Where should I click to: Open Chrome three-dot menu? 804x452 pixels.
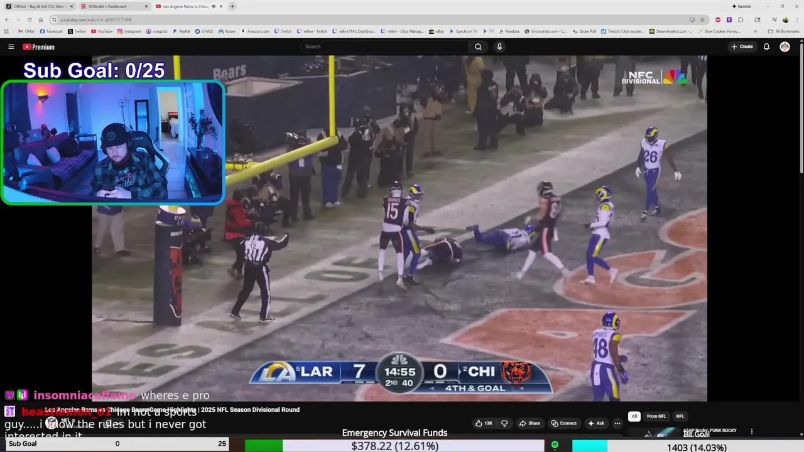pyautogui.click(x=796, y=19)
